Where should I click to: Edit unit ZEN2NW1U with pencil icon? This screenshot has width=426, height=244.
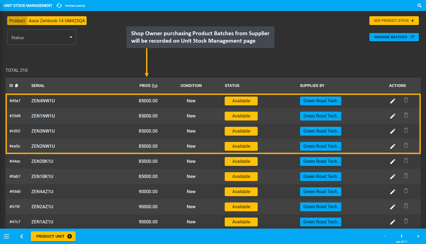[x=393, y=146]
